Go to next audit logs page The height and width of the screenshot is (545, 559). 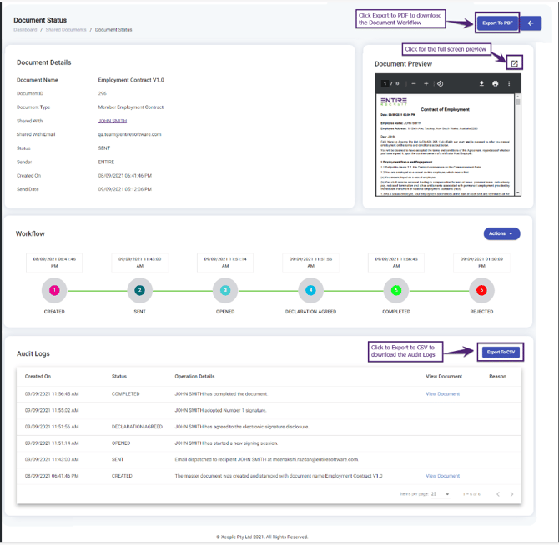[511, 494]
